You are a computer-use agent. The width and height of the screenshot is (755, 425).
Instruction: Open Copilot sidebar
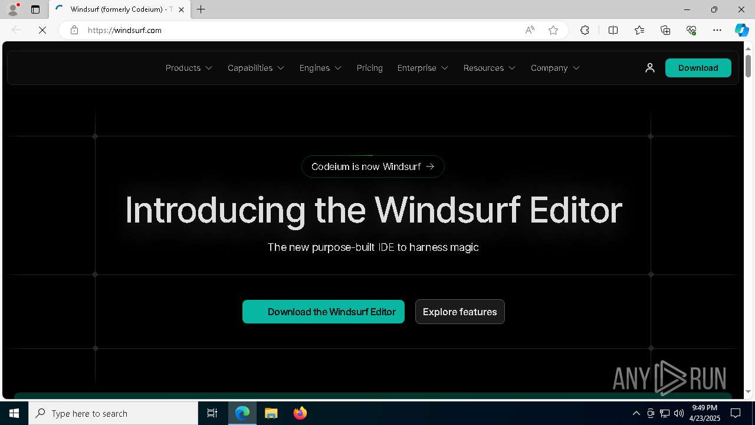(x=741, y=30)
